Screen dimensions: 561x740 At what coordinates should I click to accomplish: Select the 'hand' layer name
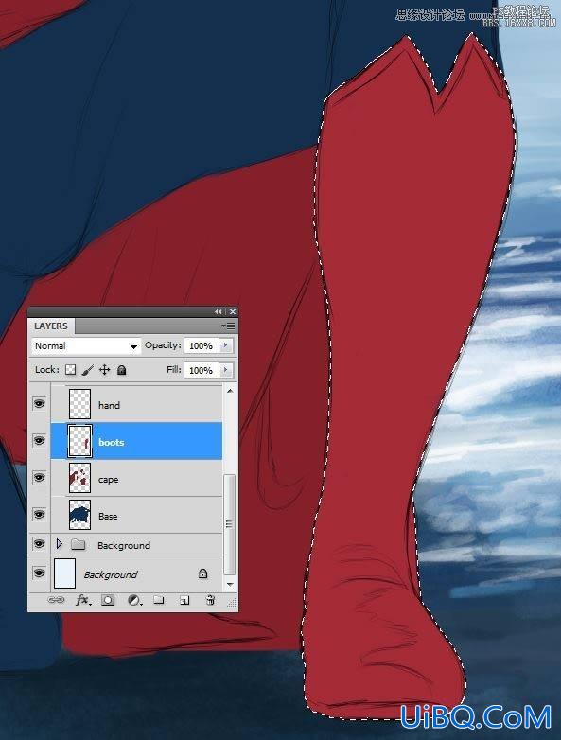(x=109, y=405)
